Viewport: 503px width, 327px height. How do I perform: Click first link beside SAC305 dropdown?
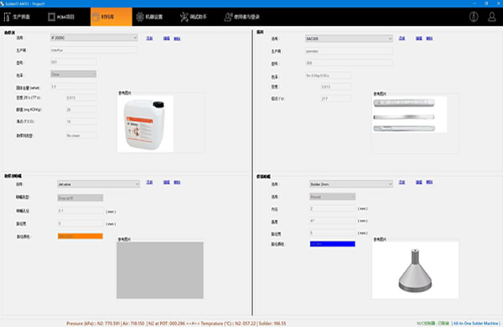coord(402,39)
